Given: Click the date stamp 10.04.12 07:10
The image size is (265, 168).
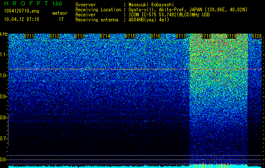Looking at the screenshot, I should 21,19.
